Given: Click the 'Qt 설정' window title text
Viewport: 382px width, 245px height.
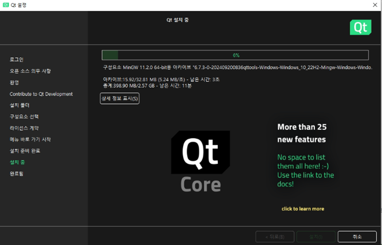Looking at the screenshot, I should tap(19, 5).
